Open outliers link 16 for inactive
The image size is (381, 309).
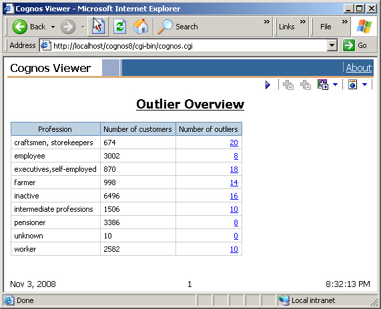234,196
